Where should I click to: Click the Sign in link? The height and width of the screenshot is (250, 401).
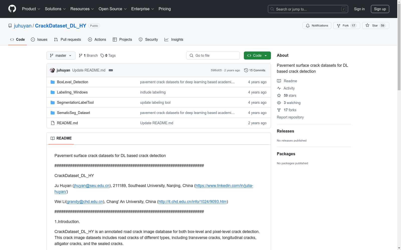(359, 9)
